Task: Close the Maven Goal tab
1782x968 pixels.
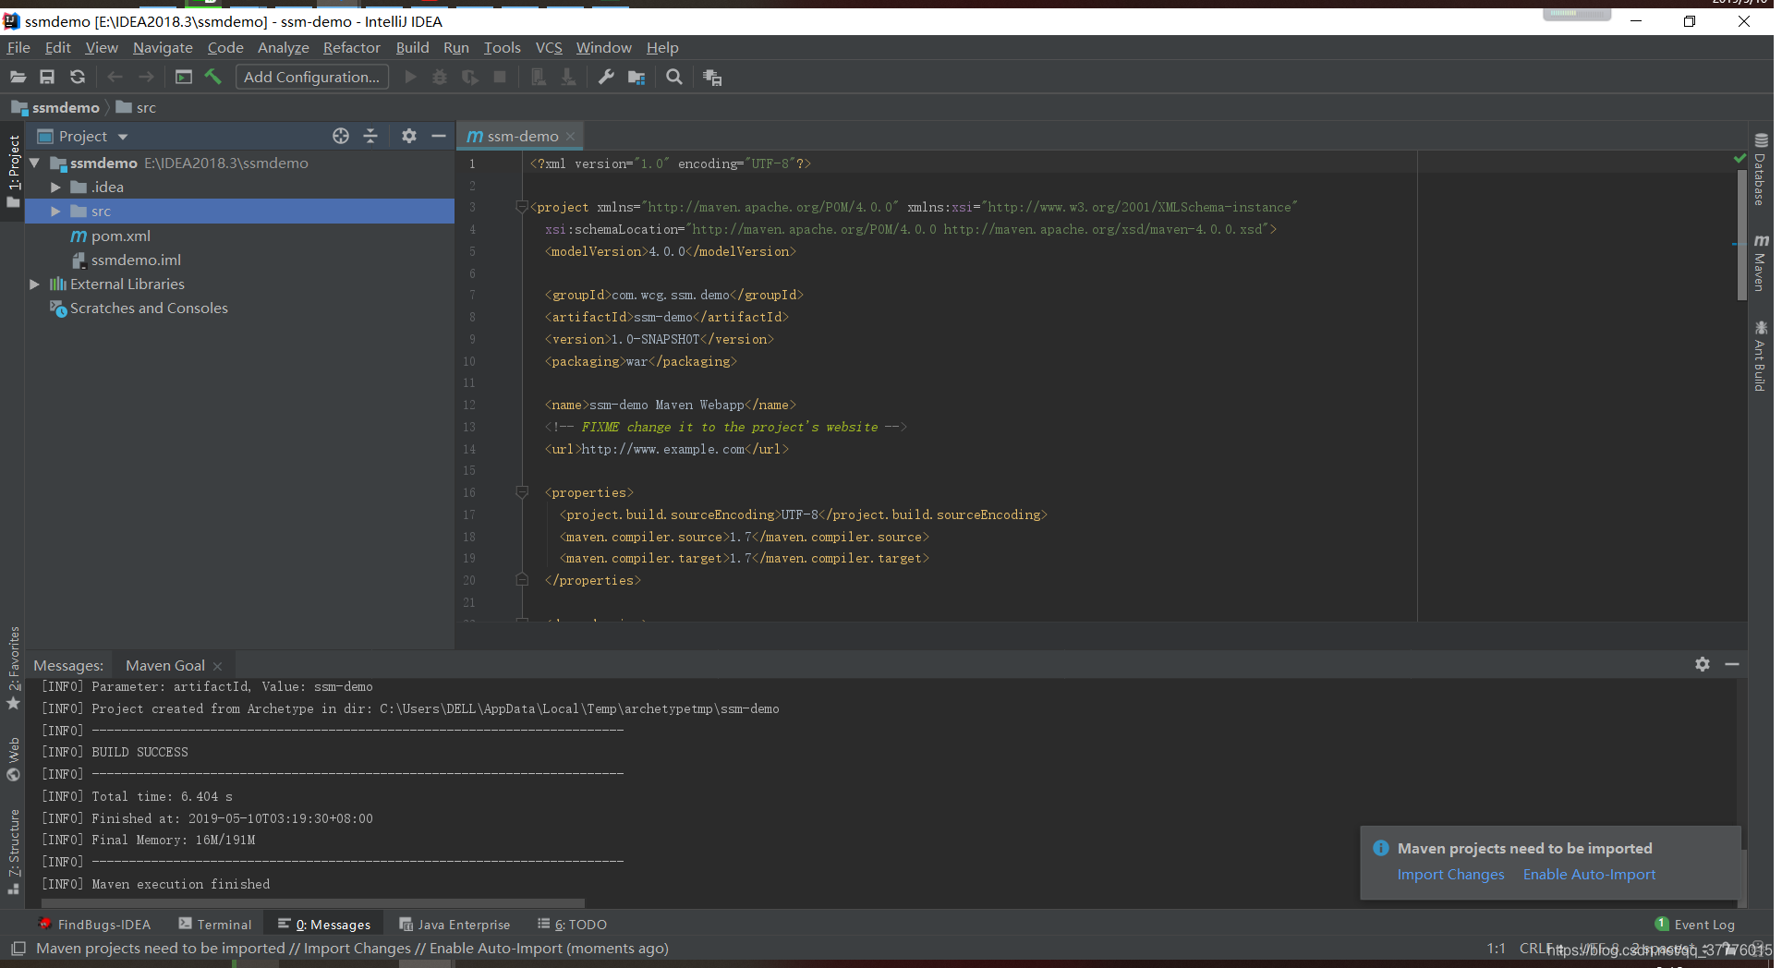Action: 217,667
